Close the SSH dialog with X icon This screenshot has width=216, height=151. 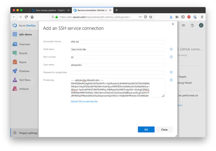coord(173,24)
